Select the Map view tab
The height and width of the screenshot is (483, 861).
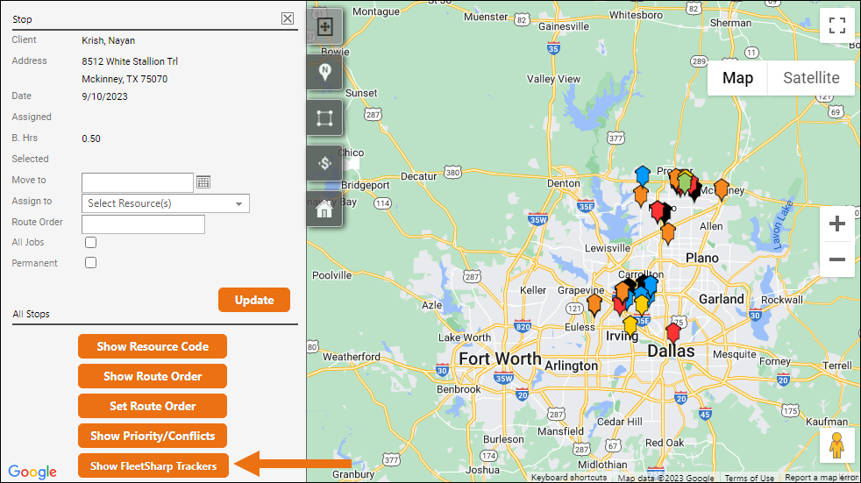click(737, 78)
